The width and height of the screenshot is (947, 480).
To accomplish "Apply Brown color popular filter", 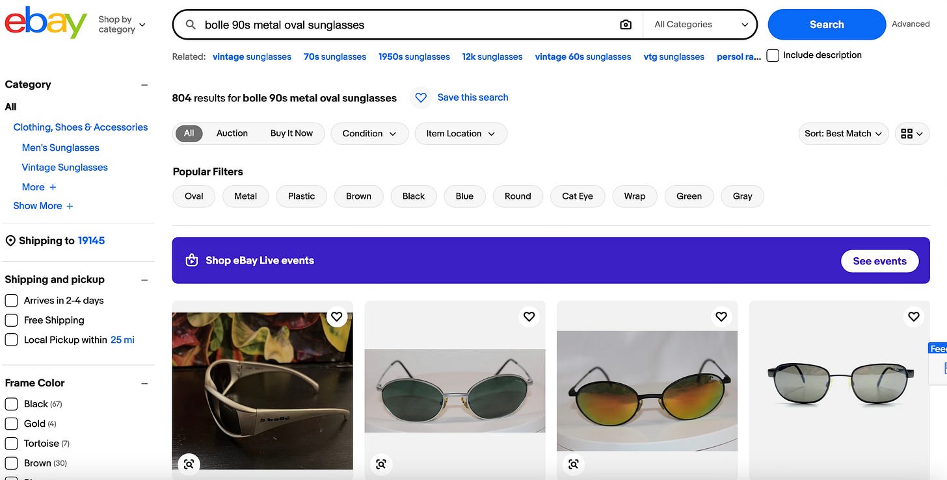I will click(358, 196).
